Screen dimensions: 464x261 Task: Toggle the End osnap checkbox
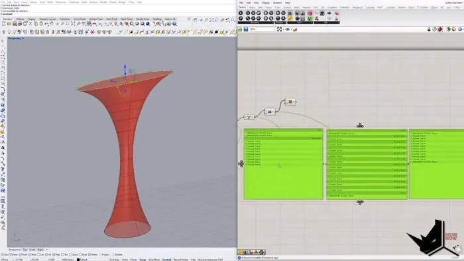pos(3,254)
